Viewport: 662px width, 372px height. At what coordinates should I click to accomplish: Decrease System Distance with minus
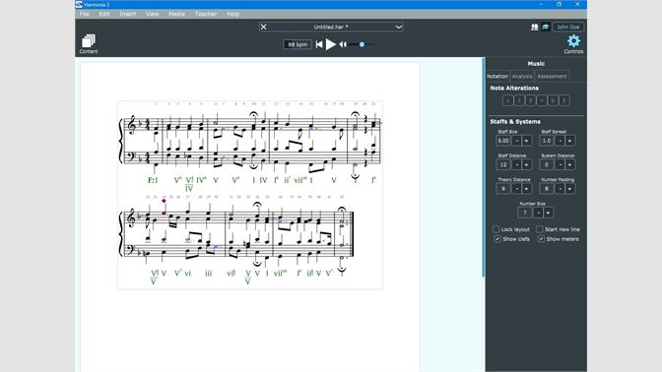pos(560,165)
